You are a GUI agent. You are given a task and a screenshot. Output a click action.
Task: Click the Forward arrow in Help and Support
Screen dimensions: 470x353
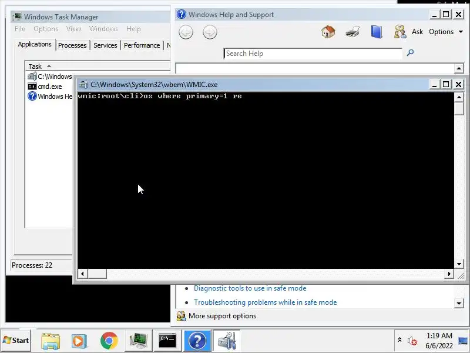click(x=210, y=32)
